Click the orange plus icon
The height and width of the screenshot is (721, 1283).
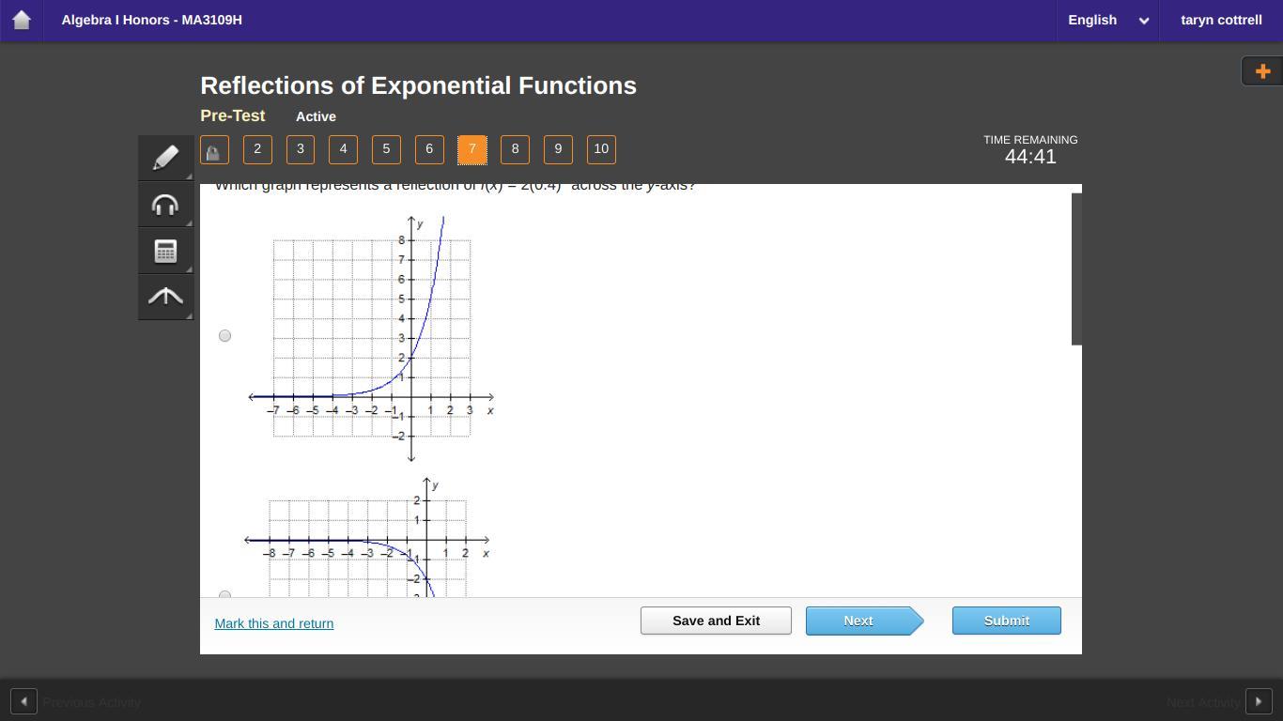pos(1262,71)
